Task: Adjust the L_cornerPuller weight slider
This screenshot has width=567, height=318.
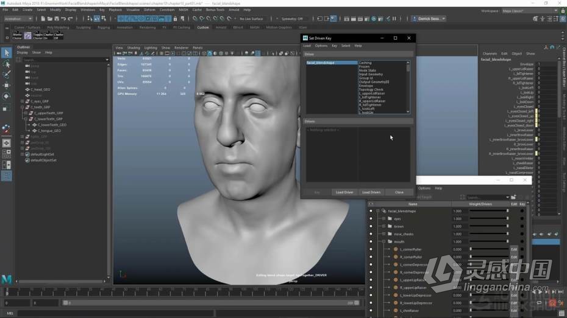Action: (488, 249)
